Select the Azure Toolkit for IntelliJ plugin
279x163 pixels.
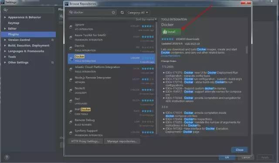112,37
